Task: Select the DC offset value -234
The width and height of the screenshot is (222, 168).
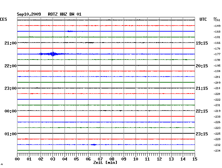Action: [x=217, y=151]
